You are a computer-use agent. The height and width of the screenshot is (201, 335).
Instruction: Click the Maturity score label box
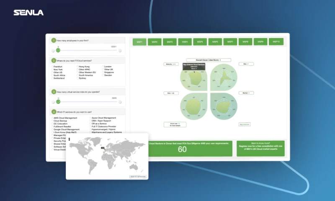[x=171, y=64]
